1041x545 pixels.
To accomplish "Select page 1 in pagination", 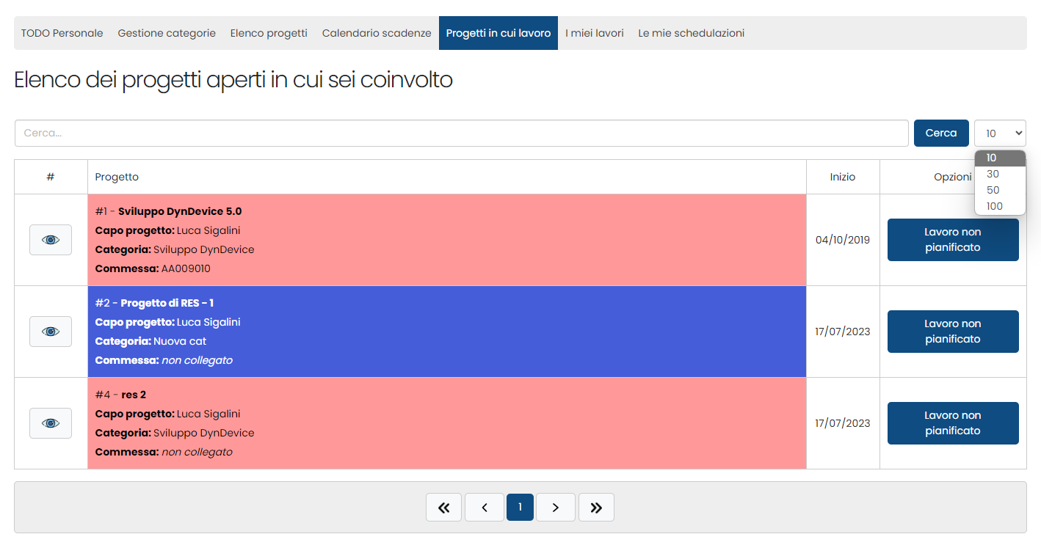I will (x=520, y=508).
